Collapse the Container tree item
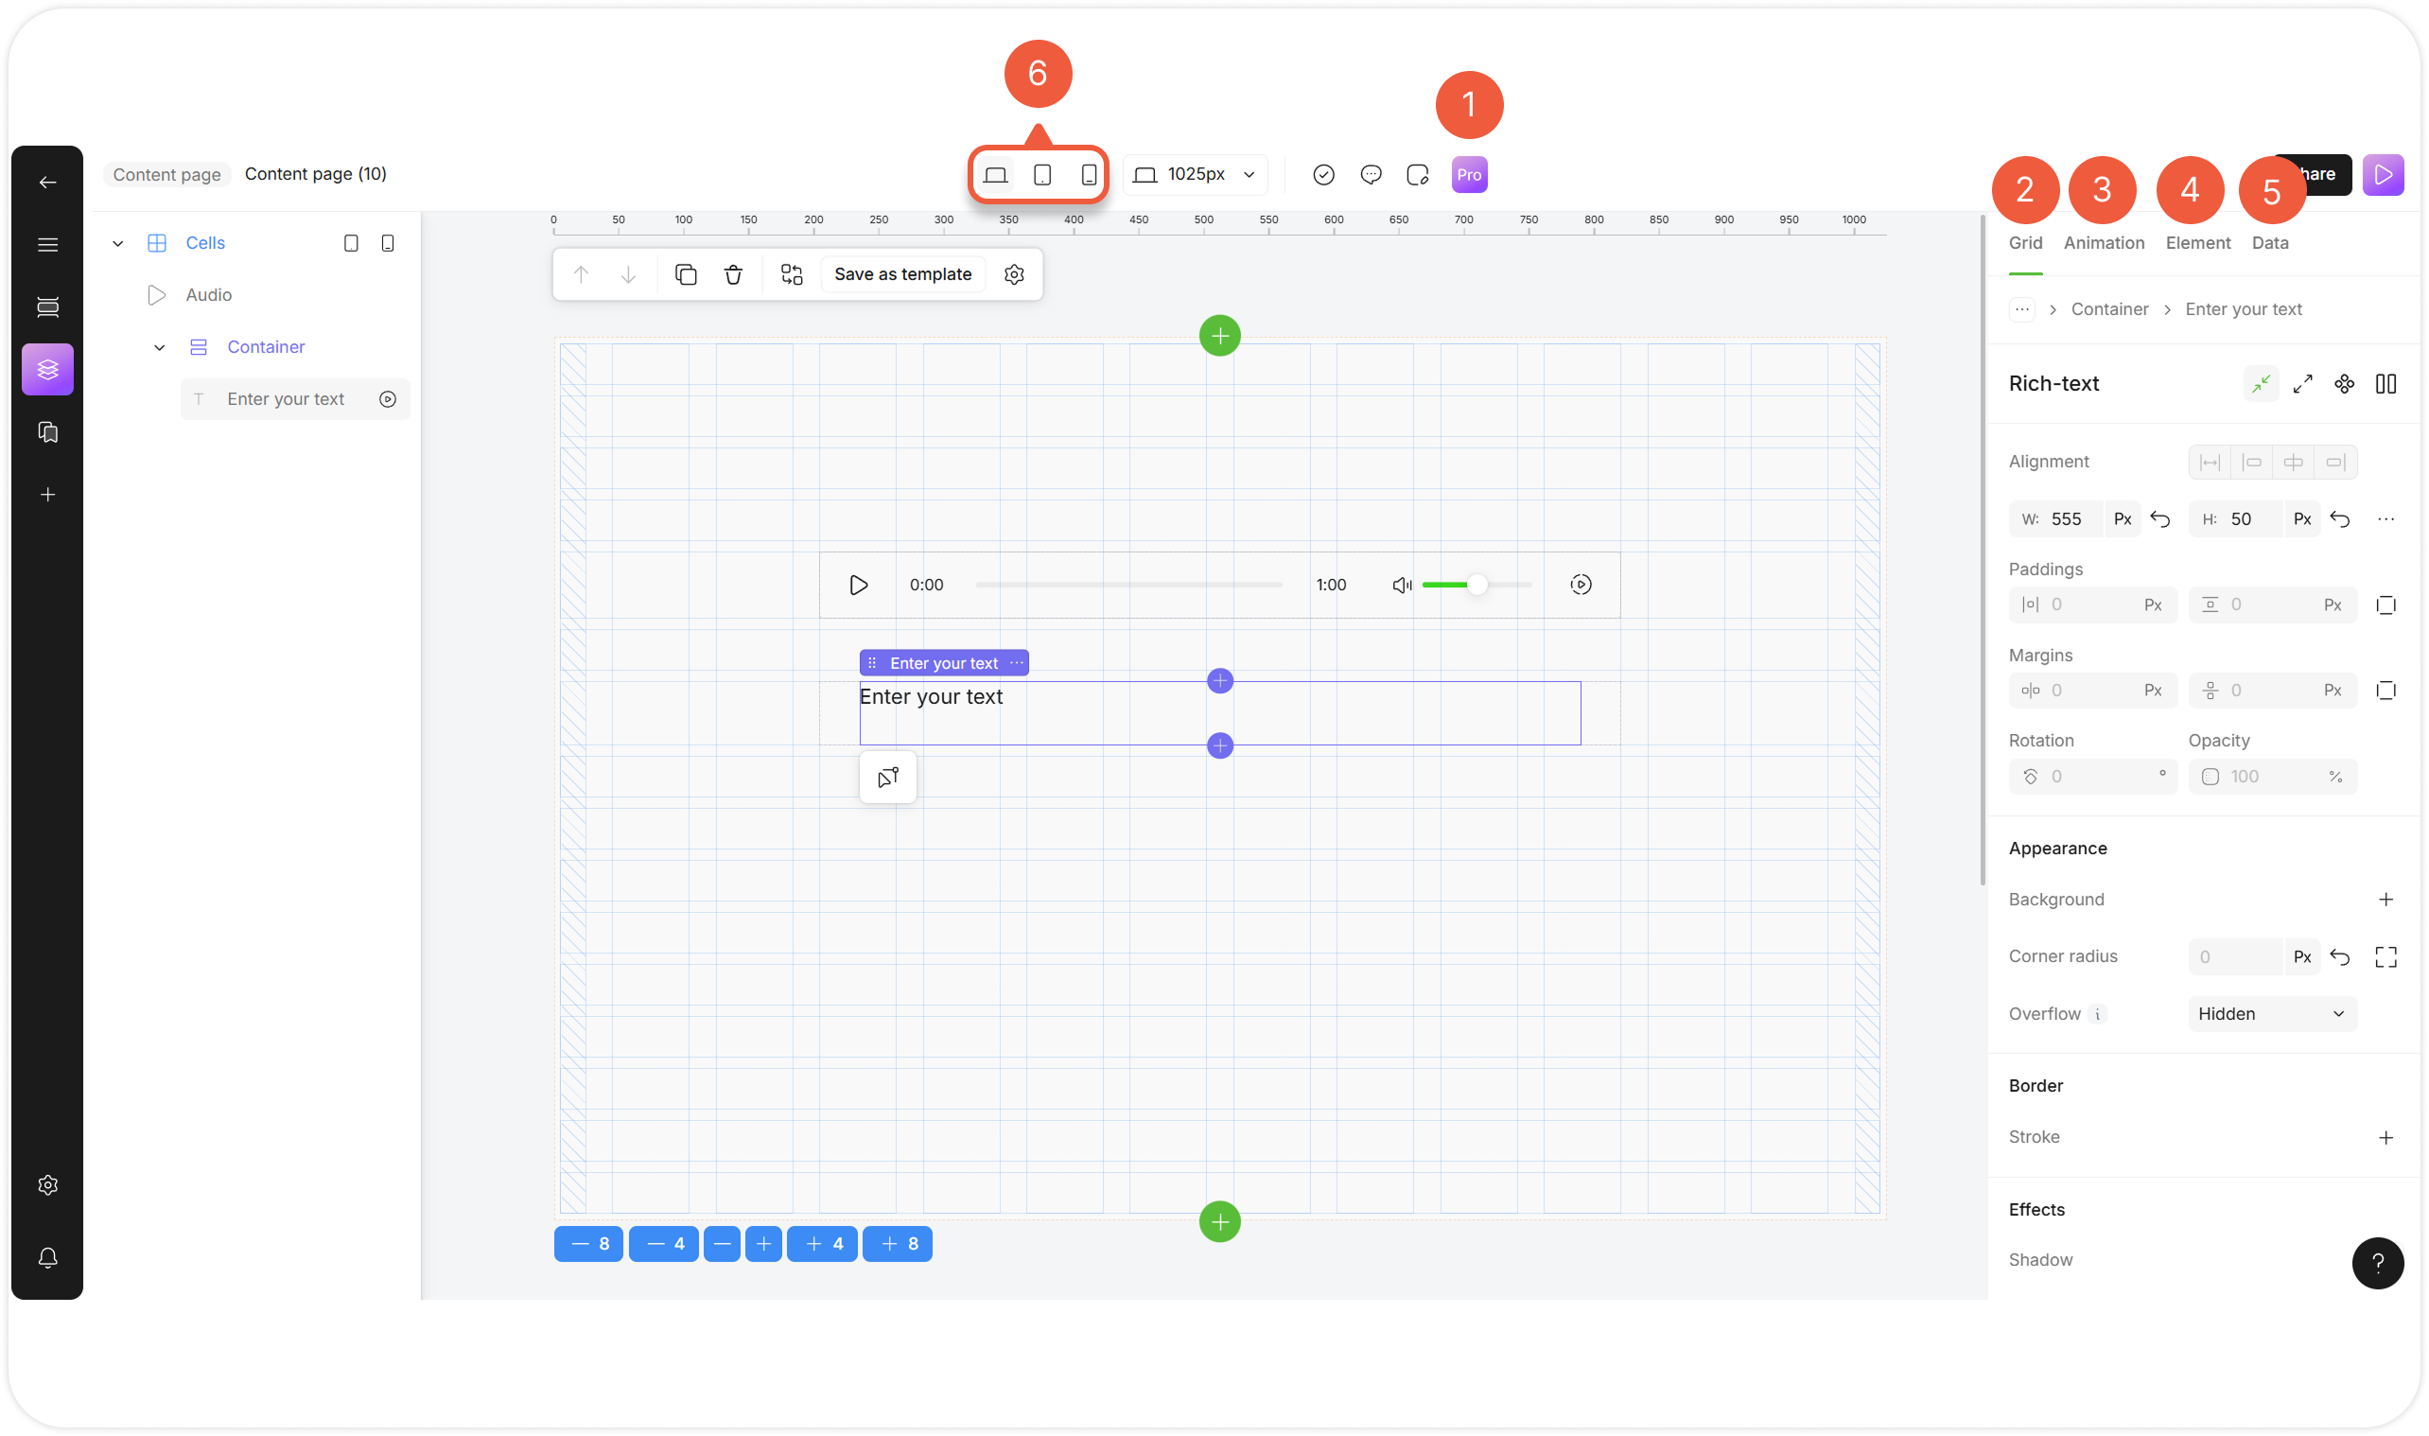This screenshot has width=2429, height=1436. 160,347
